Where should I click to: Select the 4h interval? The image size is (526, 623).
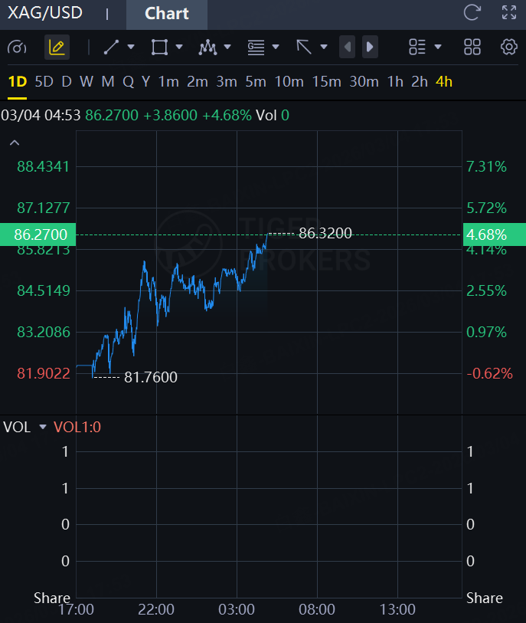coord(444,82)
